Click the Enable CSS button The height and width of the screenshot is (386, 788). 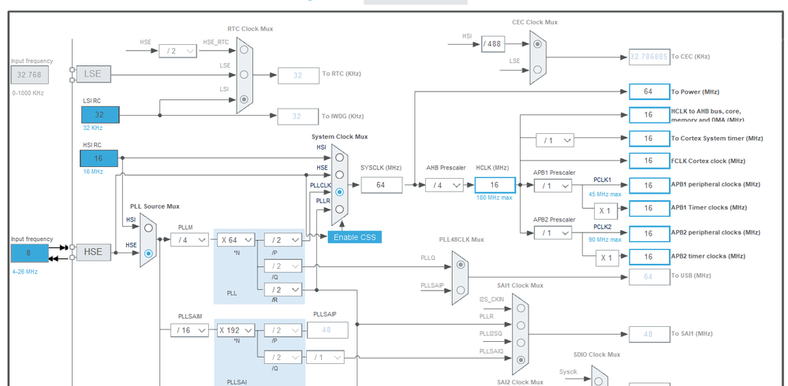(355, 237)
